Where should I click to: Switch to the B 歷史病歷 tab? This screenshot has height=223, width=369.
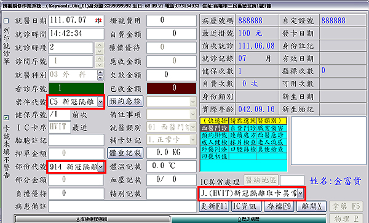click(x=249, y=219)
